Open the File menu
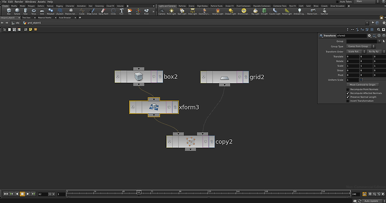 4,2
